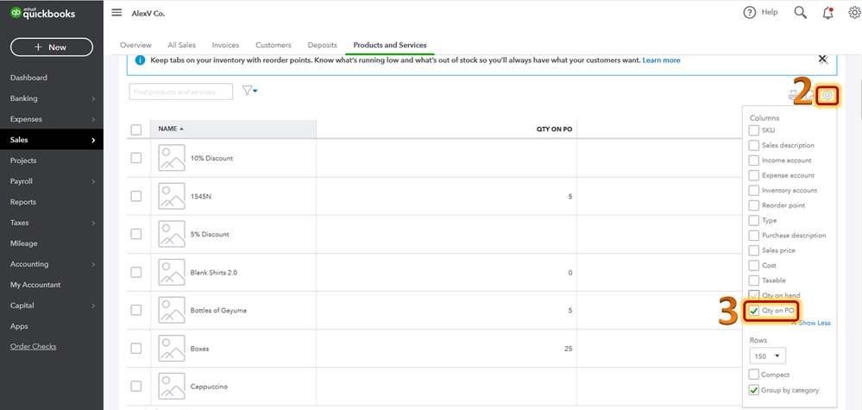
Task: Open the top-right settings gear
Action: [854, 13]
